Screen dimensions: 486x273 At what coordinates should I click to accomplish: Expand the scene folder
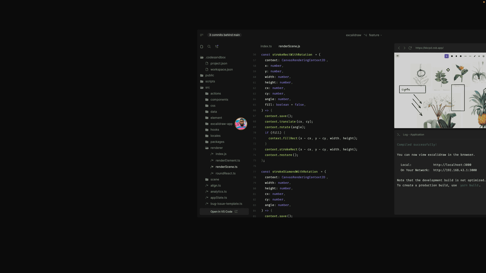point(212,179)
